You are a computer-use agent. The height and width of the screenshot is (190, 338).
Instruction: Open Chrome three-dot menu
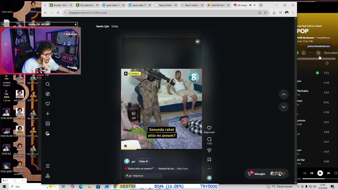pos(293,13)
